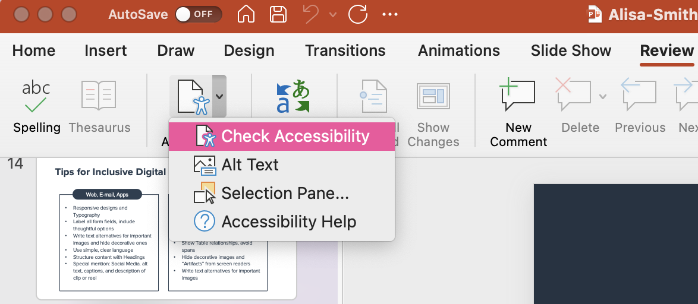698x304 pixels.
Task: Open the Thesaurus tool
Action: [99, 97]
